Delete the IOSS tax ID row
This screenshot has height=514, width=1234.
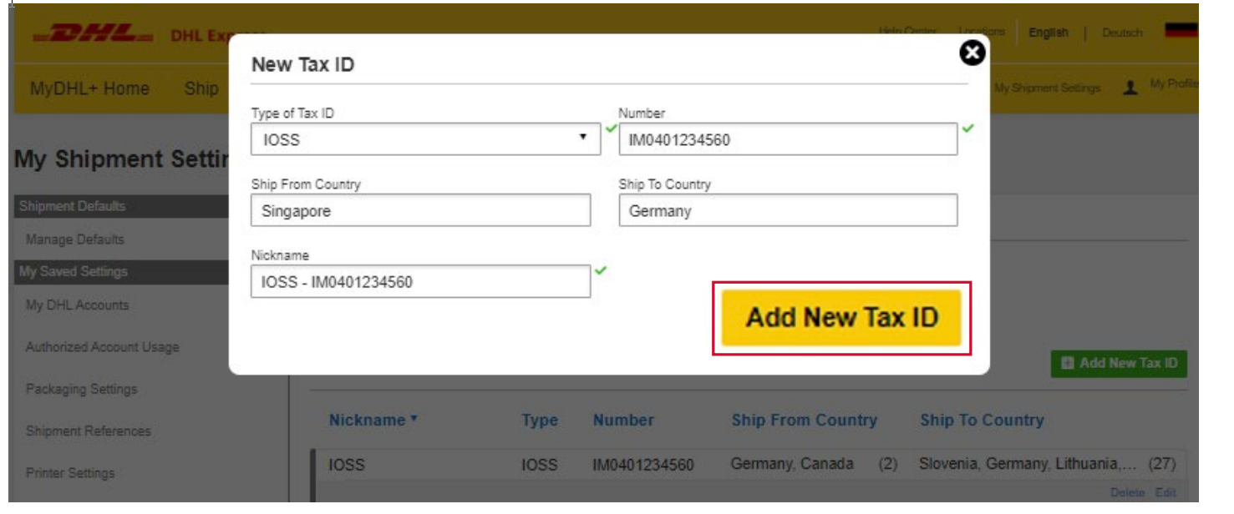1127,493
